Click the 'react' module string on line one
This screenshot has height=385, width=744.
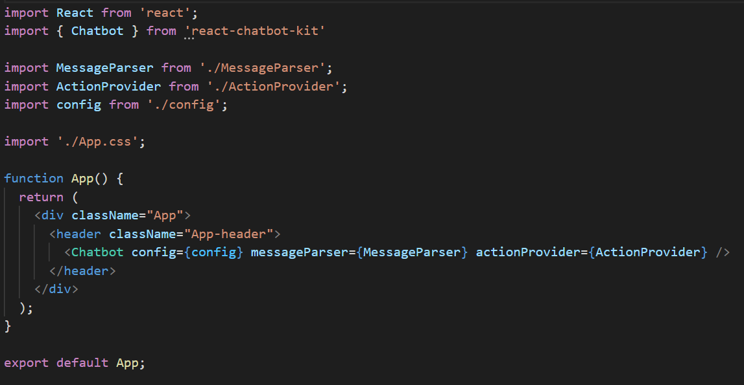pos(165,12)
